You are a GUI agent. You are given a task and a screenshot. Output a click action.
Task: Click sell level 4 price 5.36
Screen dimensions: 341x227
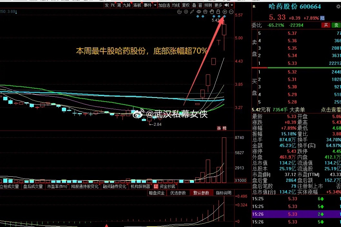point(292,41)
